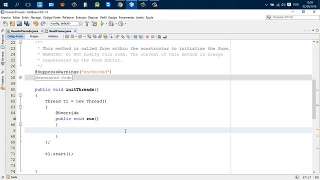Switch to Código-Fonte view

[x=15, y=36]
